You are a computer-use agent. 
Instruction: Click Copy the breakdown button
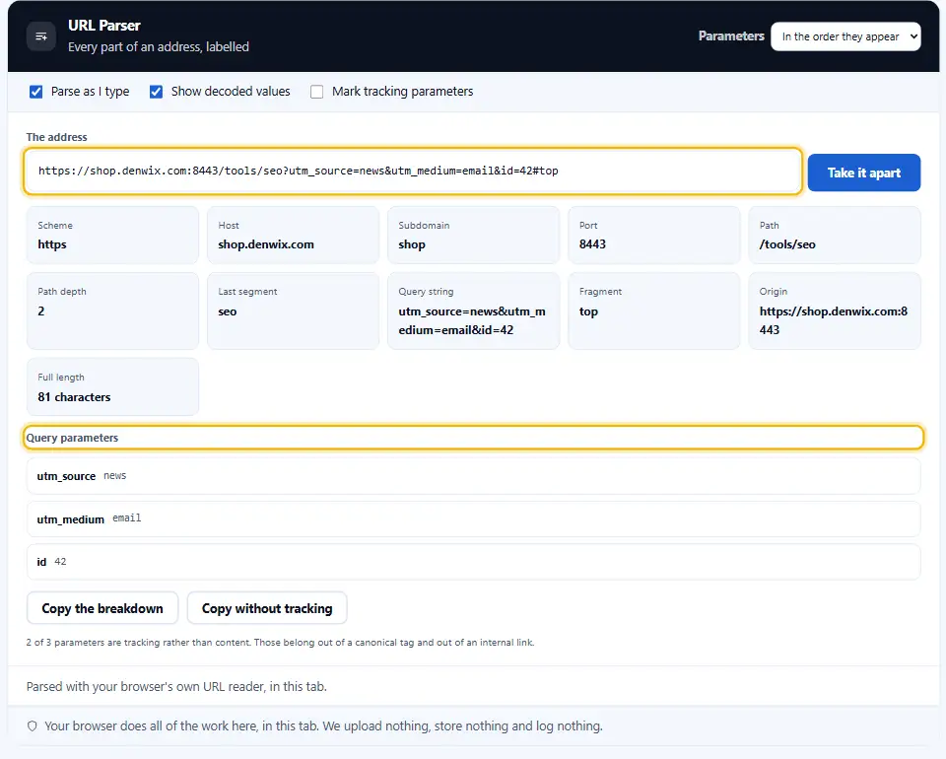point(102,608)
